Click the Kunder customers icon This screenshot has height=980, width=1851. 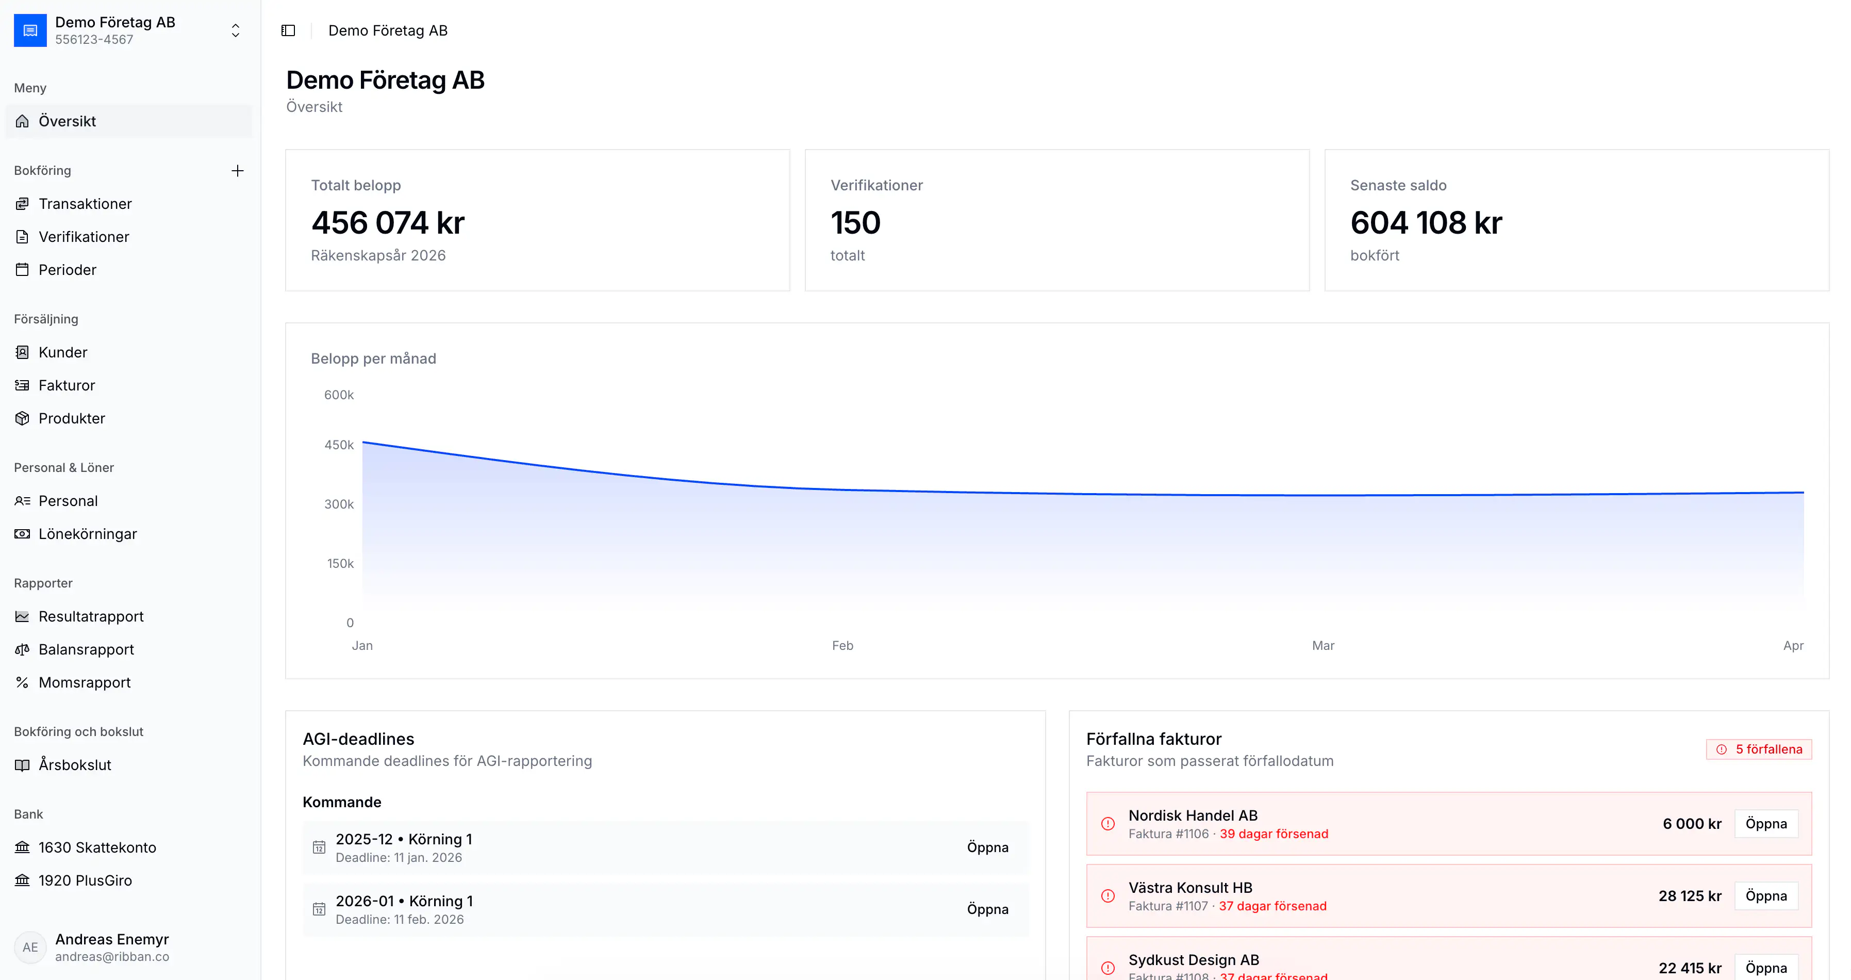pyautogui.click(x=22, y=352)
